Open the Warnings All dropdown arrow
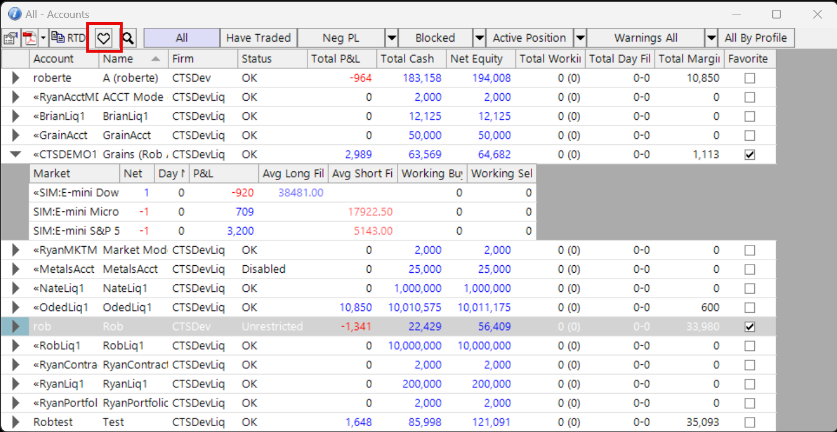The image size is (837, 432). point(711,38)
